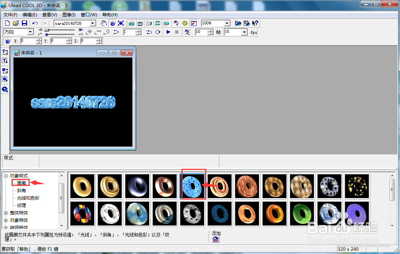Viewport: 400px width, 254px height.
Task: Select the Rotate object tool in top toolbar
Action: pyautogui.click(x=112, y=23)
